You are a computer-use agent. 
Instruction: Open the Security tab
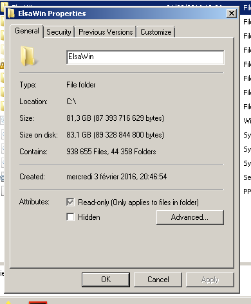click(x=59, y=32)
